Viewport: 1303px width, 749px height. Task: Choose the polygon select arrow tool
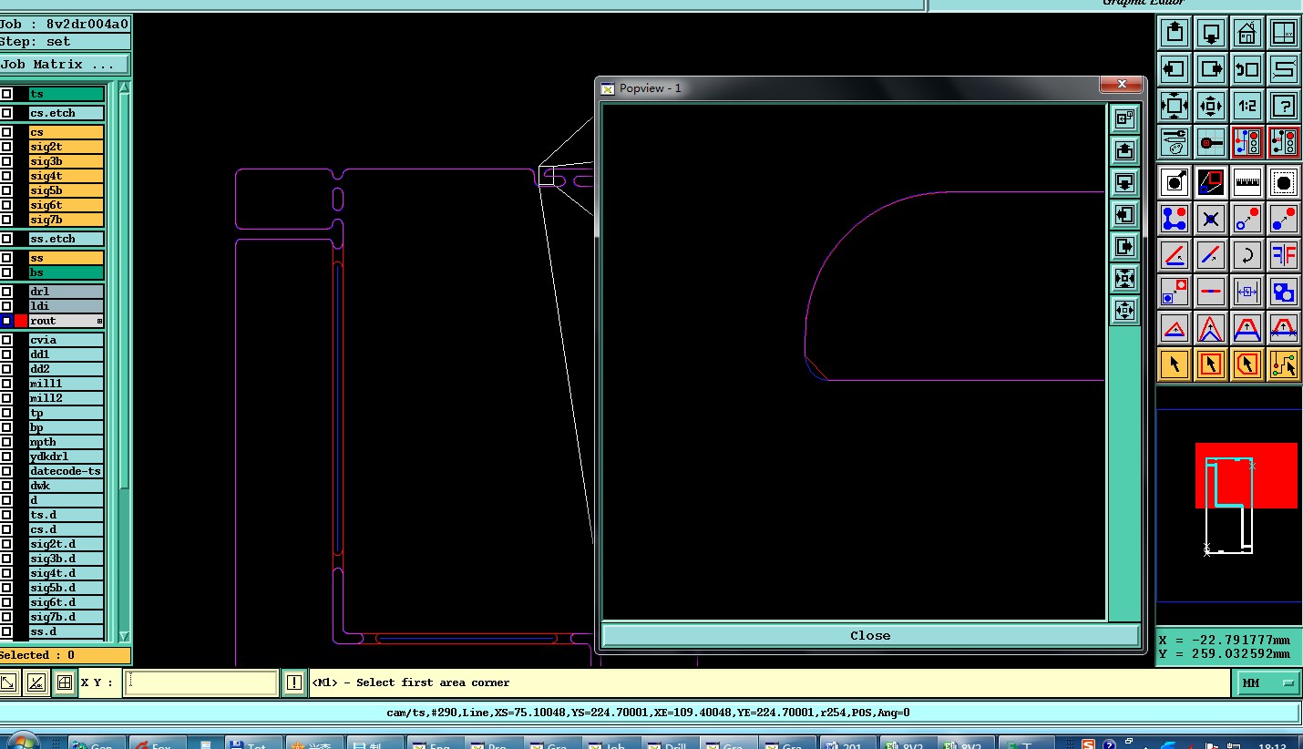[x=1247, y=364]
